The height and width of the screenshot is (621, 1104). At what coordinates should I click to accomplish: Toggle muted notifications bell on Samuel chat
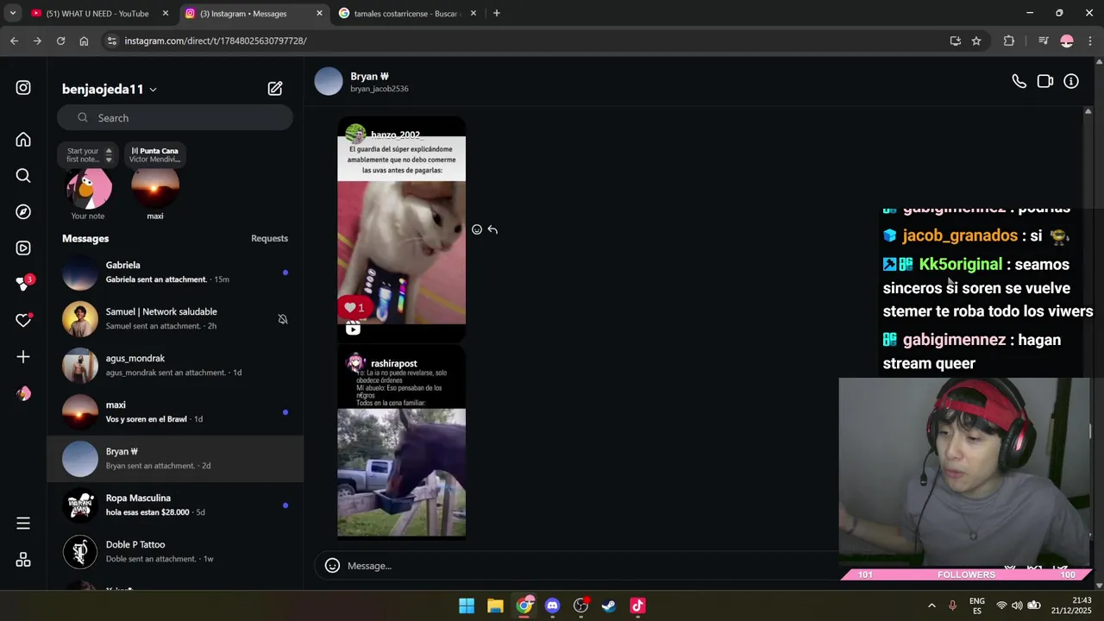click(283, 319)
